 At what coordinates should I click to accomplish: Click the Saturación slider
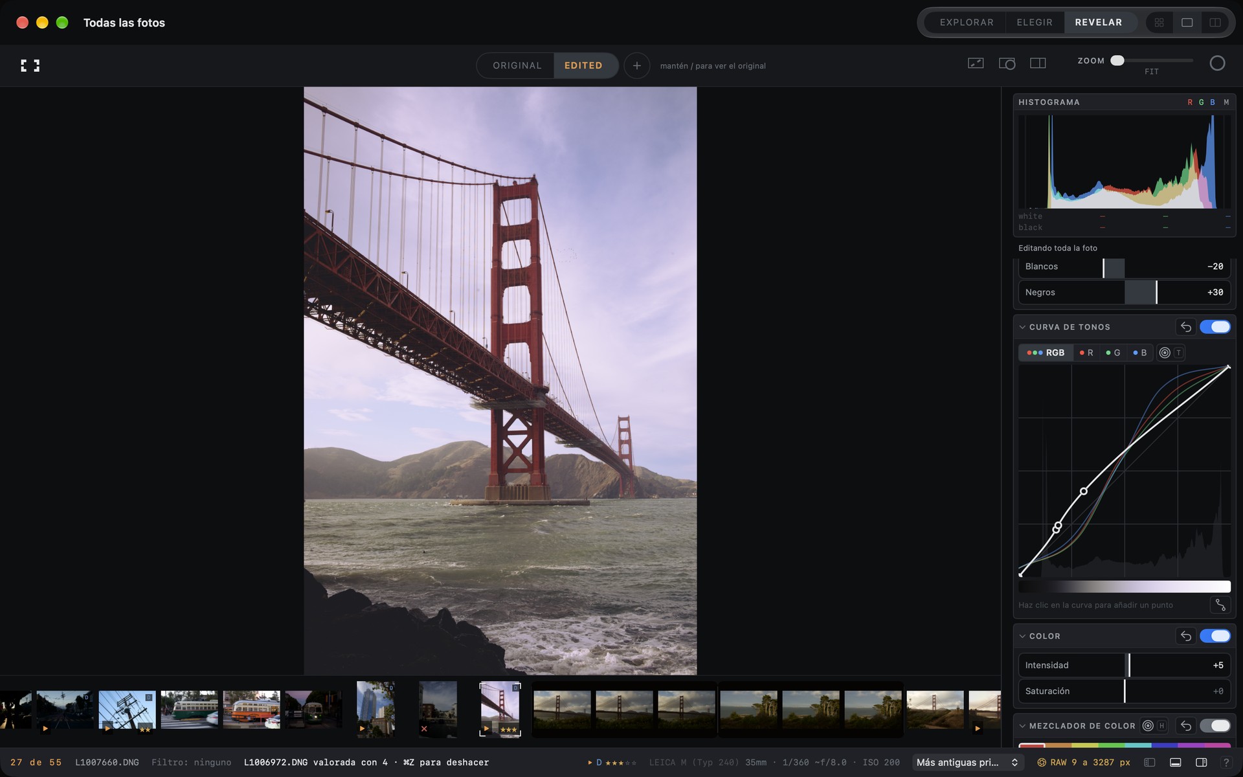[x=1124, y=691]
